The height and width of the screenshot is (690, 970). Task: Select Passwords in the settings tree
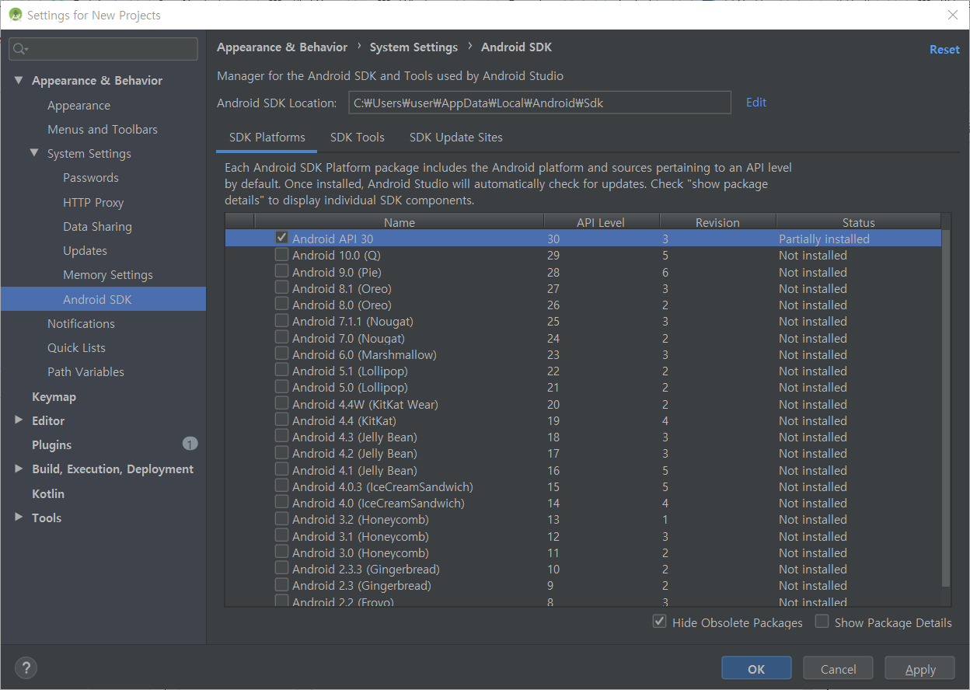click(x=91, y=177)
